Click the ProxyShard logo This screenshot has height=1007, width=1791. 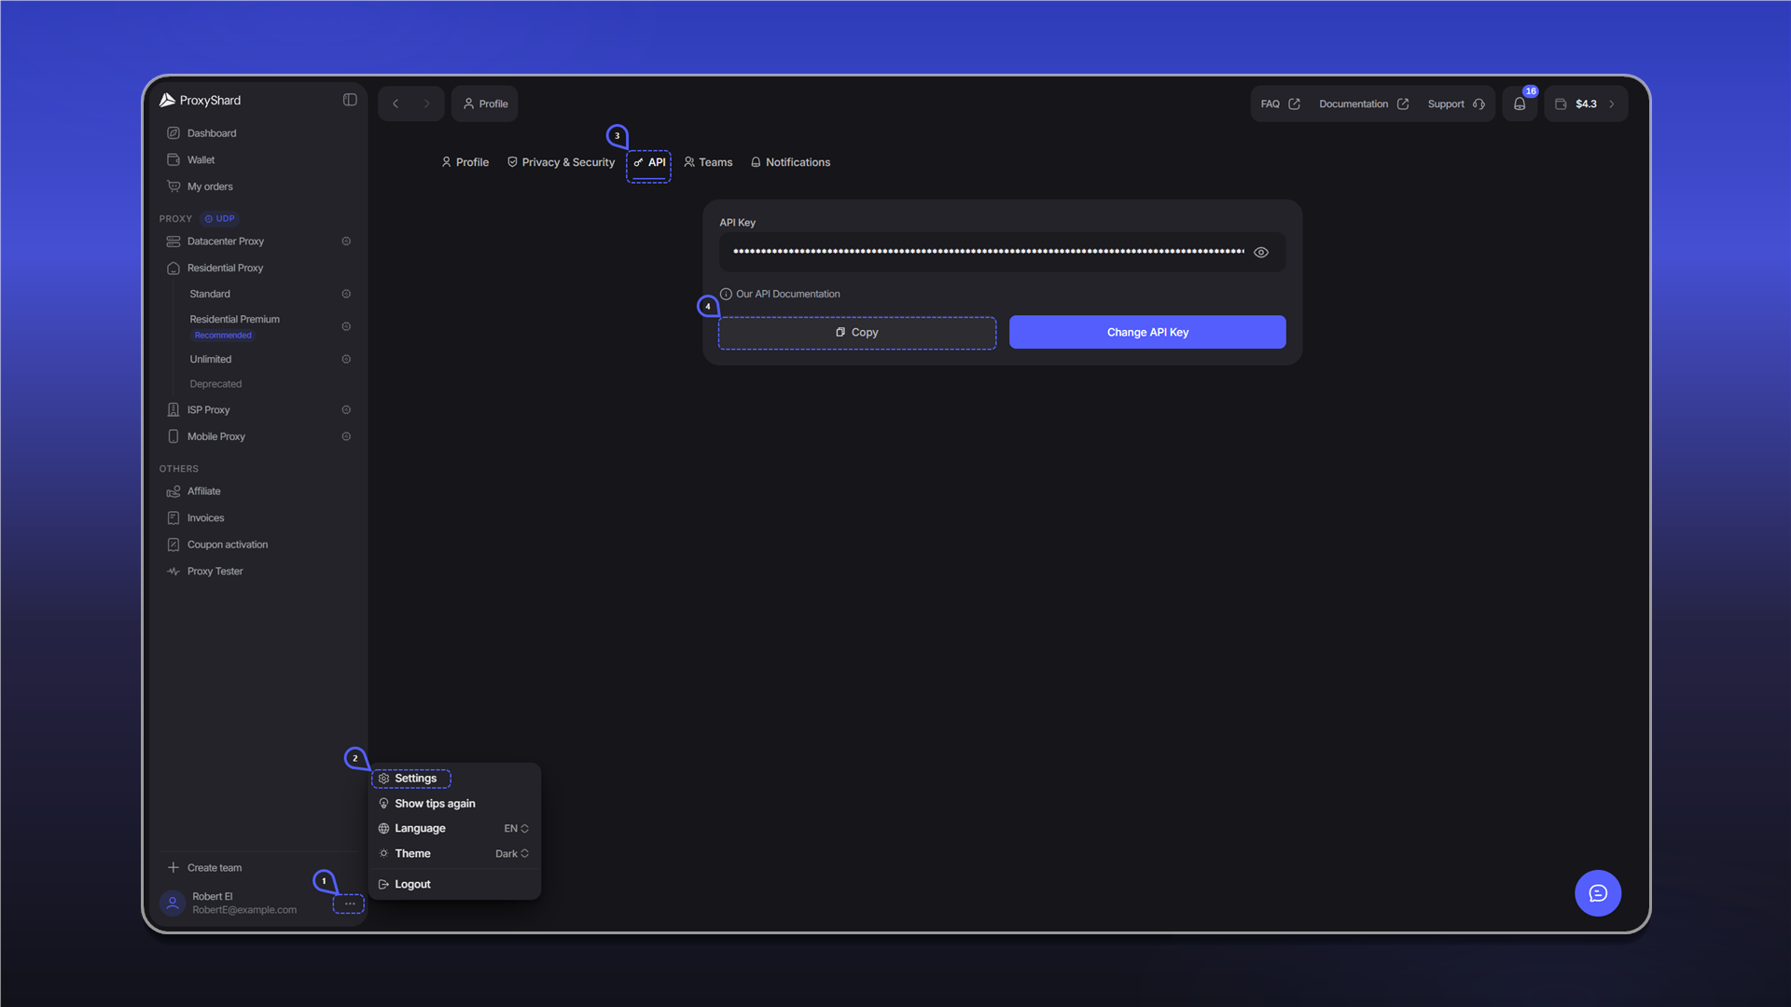[x=200, y=100]
